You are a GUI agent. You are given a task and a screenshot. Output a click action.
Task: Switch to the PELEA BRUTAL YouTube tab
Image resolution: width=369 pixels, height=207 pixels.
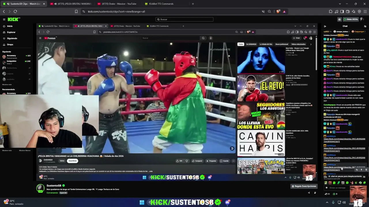[x=71, y=4]
